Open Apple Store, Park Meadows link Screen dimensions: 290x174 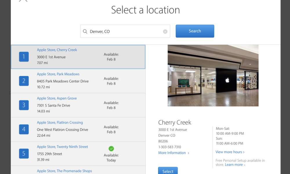58,74
